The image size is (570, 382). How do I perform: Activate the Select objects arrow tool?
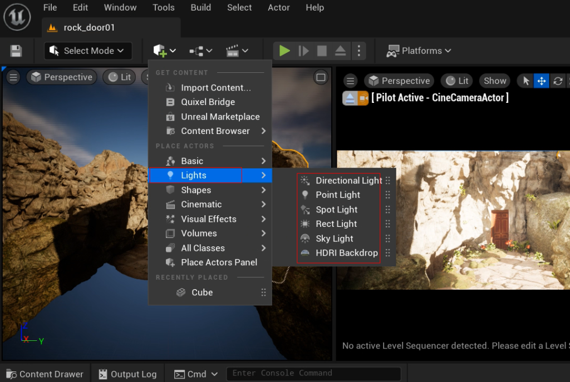pos(525,81)
